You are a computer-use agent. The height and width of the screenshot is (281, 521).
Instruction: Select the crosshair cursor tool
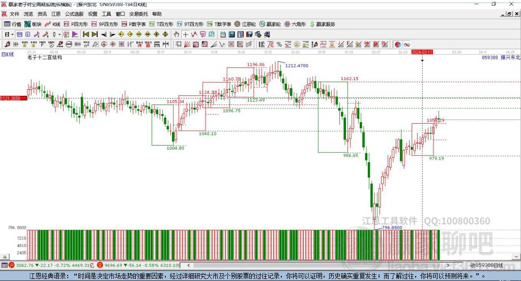pos(185,34)
